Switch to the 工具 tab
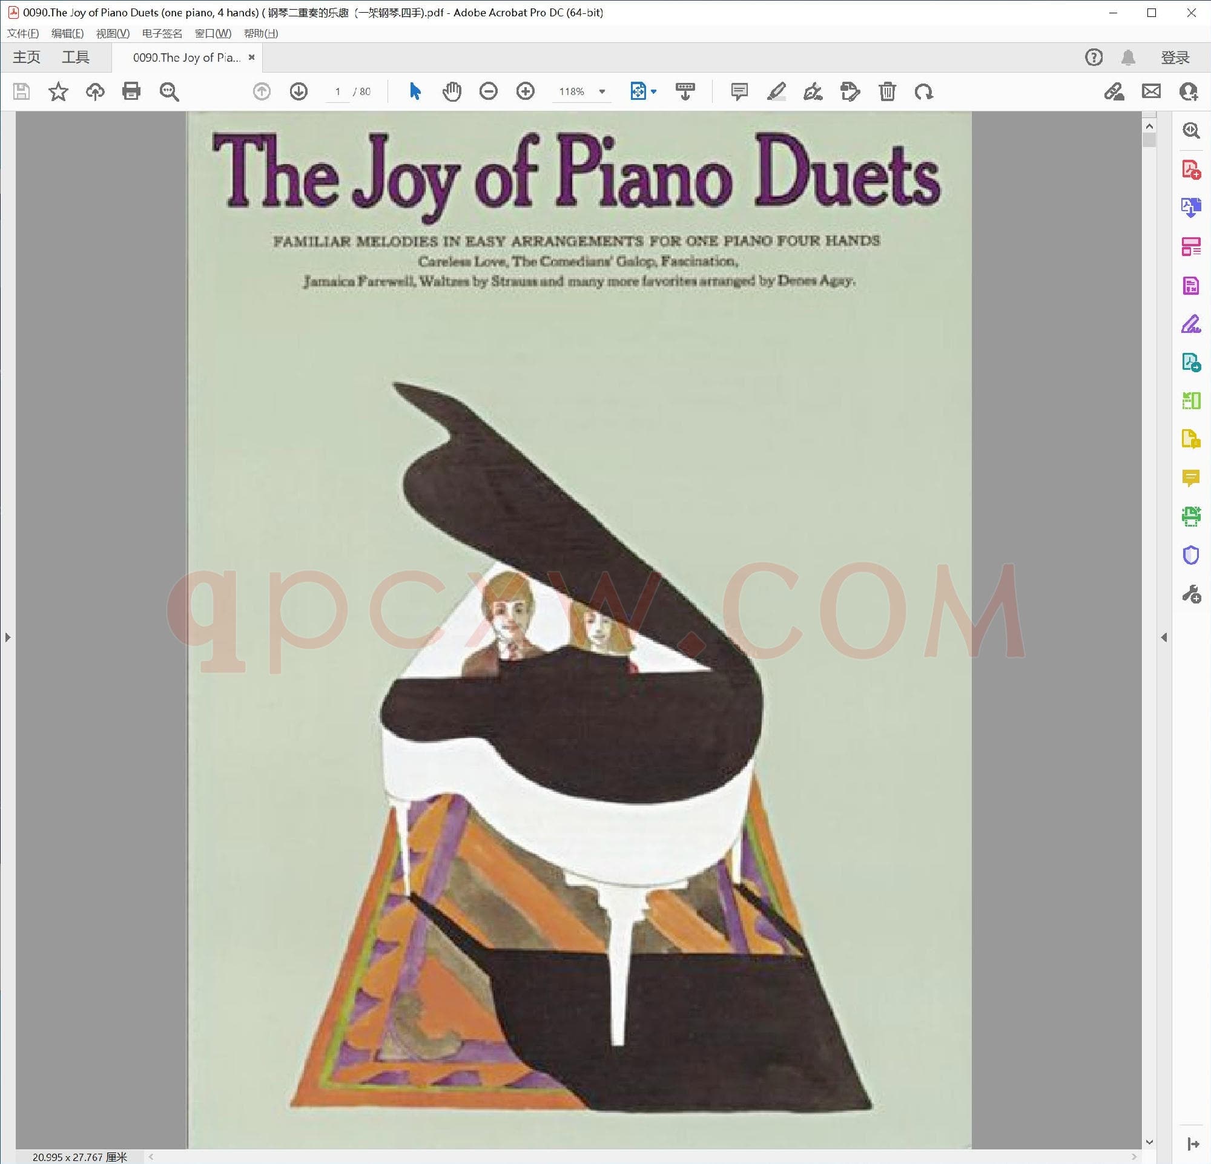Screen dimensions: 1211x1164 tap(75, 58)
